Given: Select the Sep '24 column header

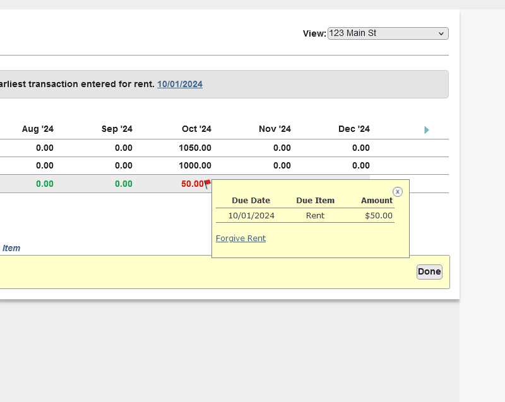Looking at the screenshot, I should click(117, 129).
